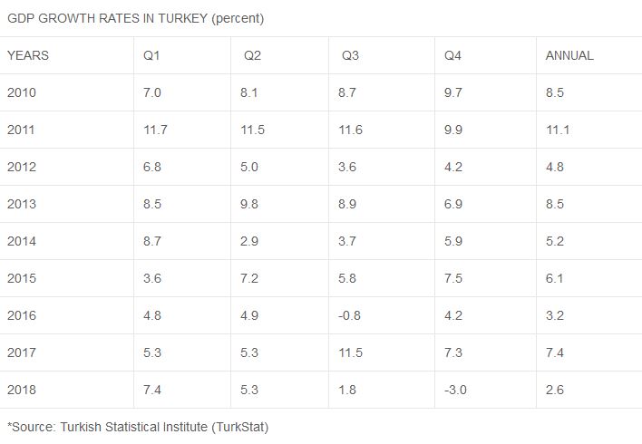The image size is (642, 444).
Task: Select the Q3 column header
Action: coord(351,55)
